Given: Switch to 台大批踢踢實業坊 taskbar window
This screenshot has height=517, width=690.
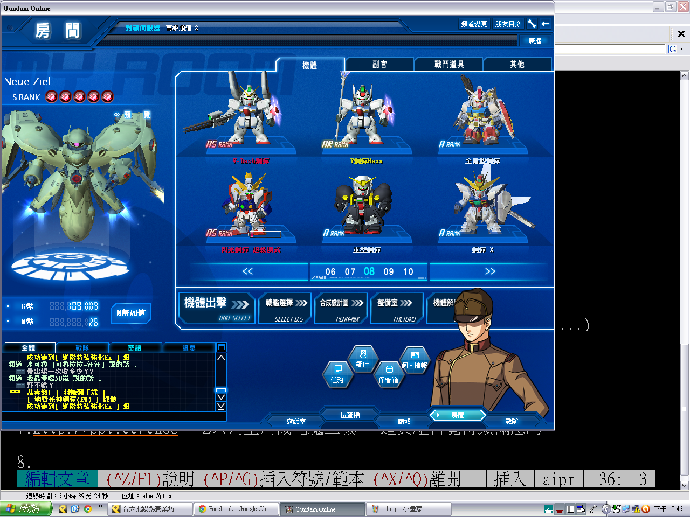Looking at the screenshot, I should point(149,509).
